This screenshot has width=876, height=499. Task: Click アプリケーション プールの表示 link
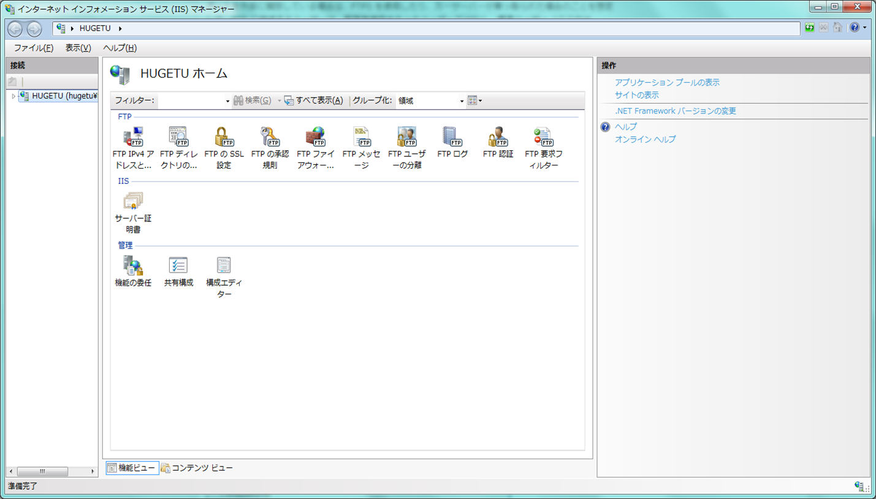coord(667,82)
